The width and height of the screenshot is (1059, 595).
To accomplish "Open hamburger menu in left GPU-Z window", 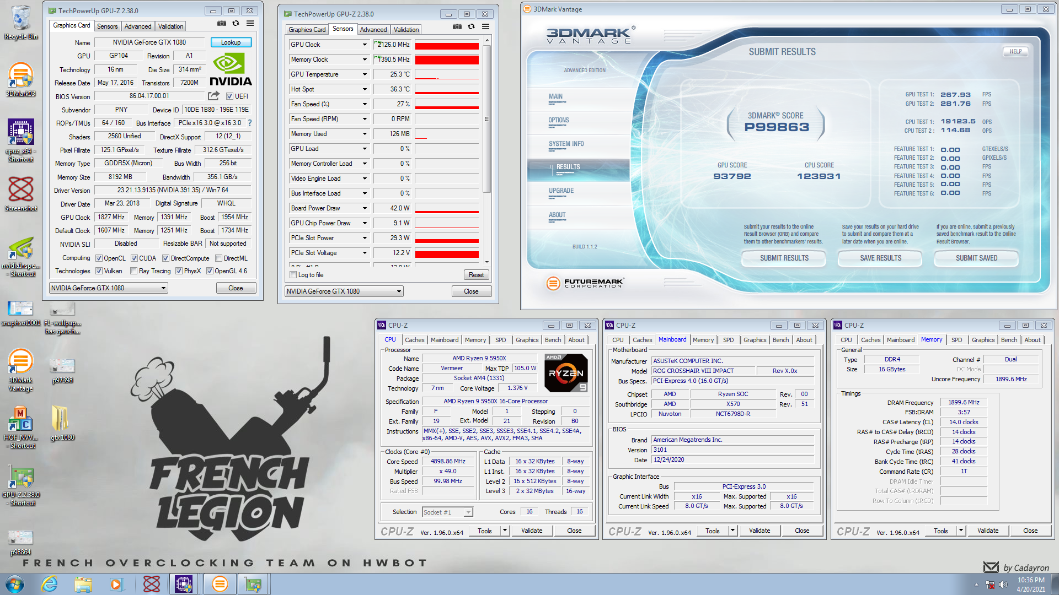I will pyautogui.click(x=250, y=23).
